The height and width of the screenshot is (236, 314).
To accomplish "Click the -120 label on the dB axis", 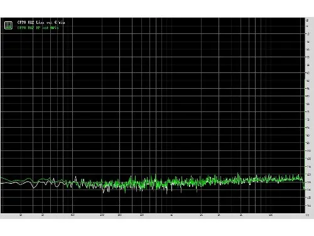I will pos(308,174).
